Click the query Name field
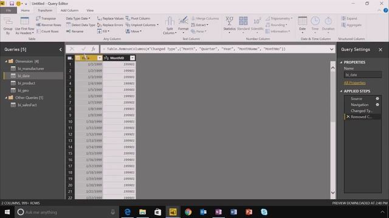 tap(363, 74)
